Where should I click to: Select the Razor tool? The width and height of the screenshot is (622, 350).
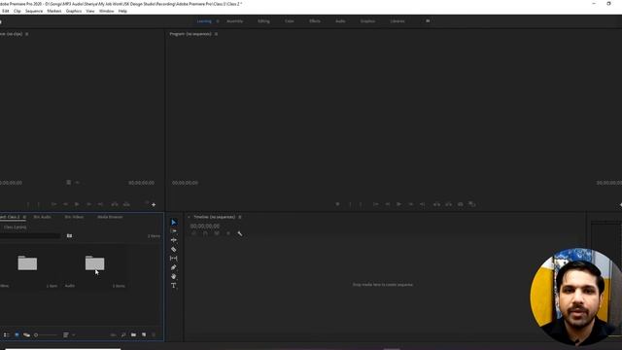pyautogui.click(x=173, y=249)
